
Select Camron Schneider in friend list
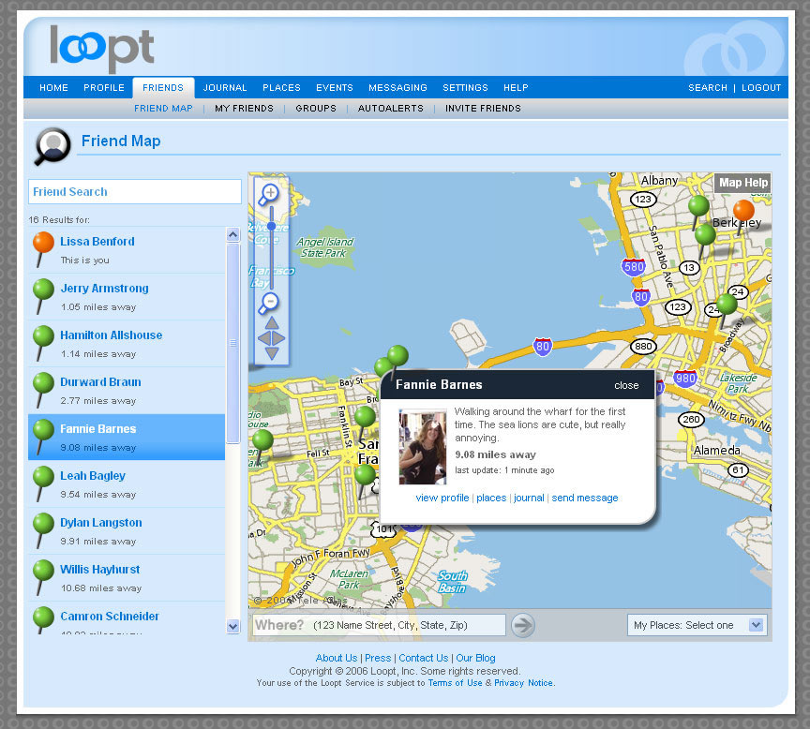pos(127,618)
